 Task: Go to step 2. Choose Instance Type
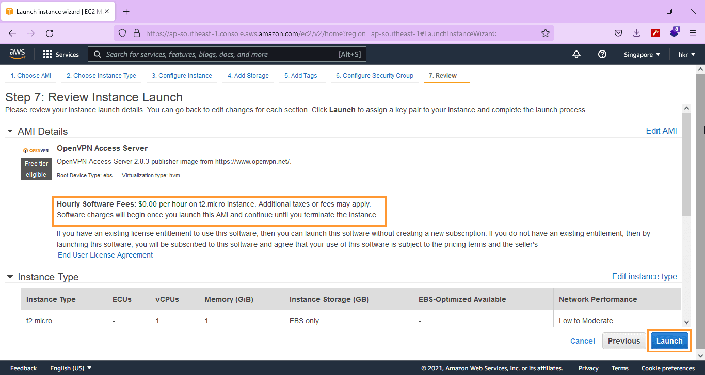pos(101,75)
